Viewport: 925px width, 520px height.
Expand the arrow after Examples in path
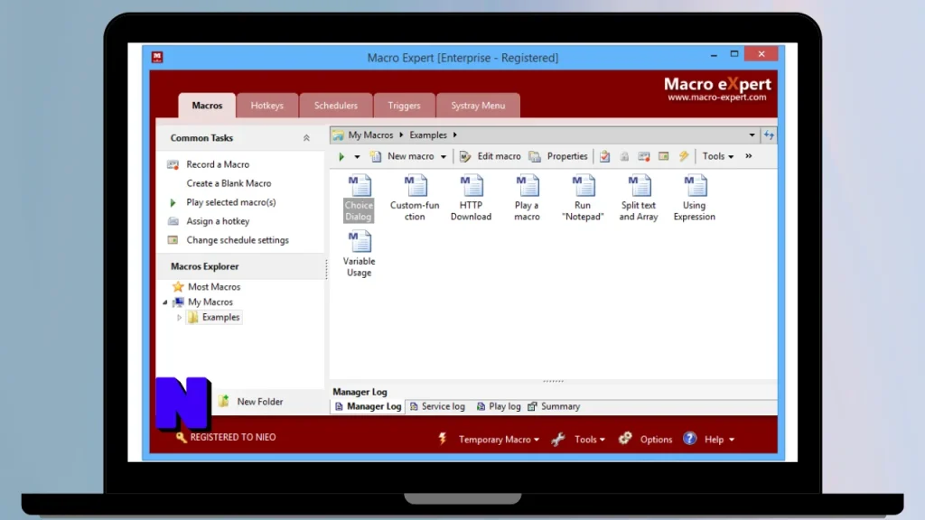pyautogui.click(x=455, y=135)
